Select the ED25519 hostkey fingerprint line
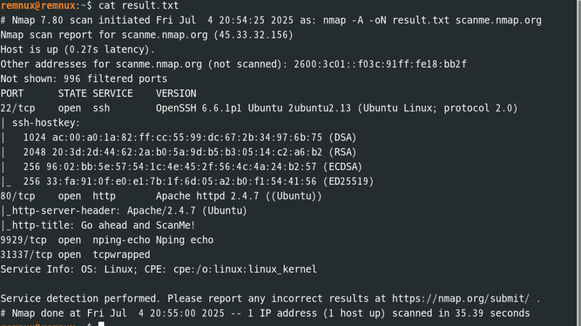The width and height of the screenshot is (581, 326). tap(198, 181)
